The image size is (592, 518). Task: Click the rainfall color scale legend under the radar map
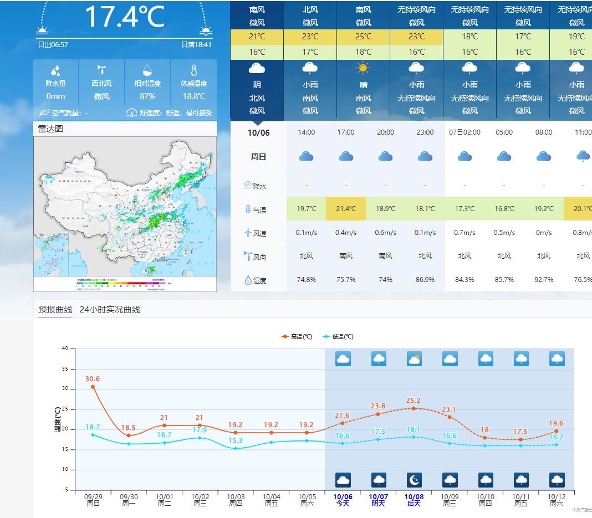tap(125, 283)
